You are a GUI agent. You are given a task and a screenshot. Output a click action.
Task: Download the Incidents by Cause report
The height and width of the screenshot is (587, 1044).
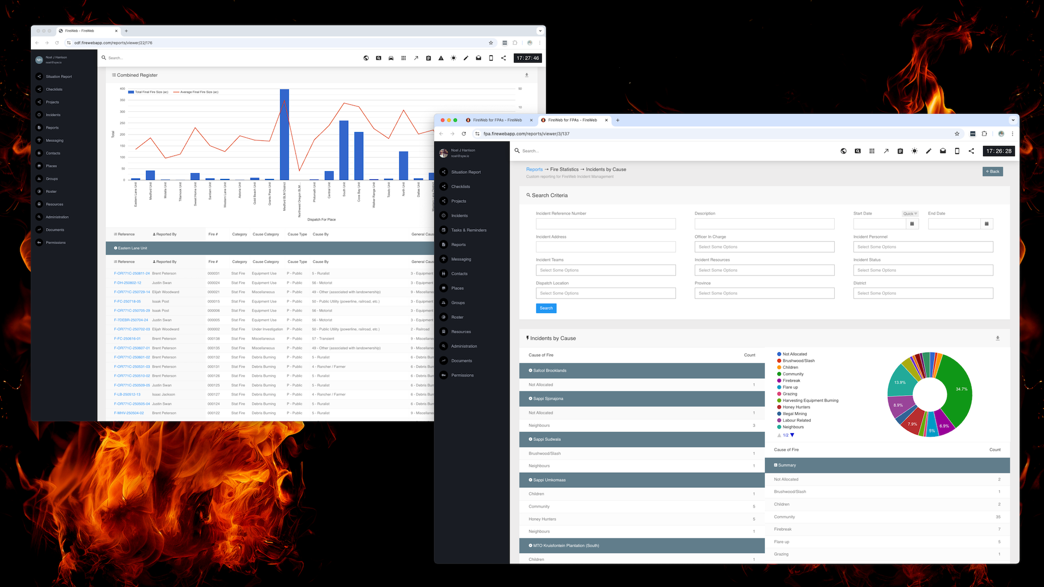998,338
